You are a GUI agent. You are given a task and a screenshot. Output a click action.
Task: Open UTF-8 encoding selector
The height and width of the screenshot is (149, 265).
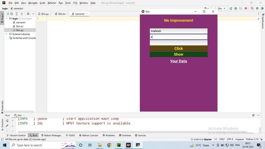[x=230, y=139]
